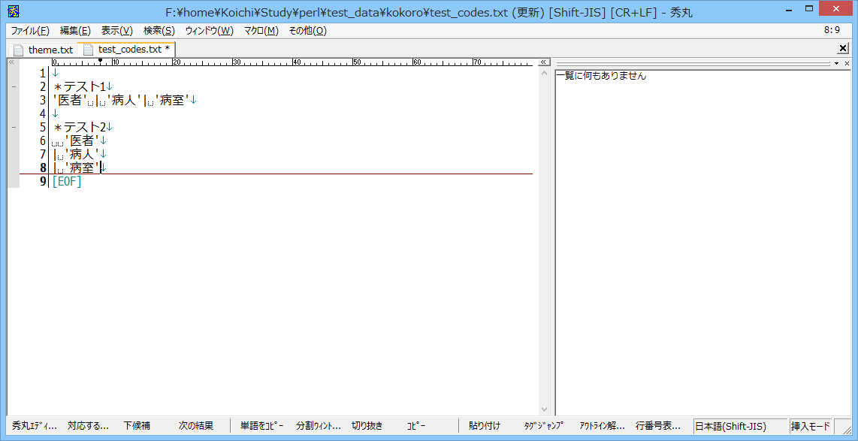Click the コピー function key button
This screenshot has width=858, height=441.
[417, 426]
